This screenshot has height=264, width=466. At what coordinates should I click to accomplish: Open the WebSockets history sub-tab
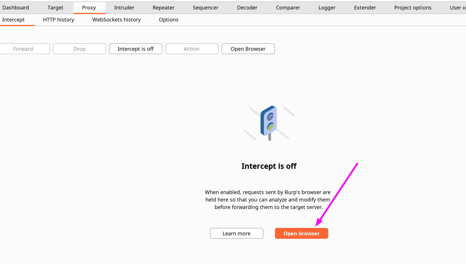tap(116, 20)
